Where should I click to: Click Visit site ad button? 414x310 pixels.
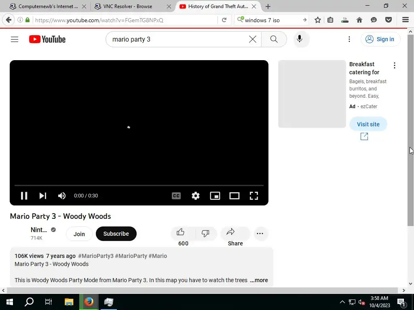368,124
